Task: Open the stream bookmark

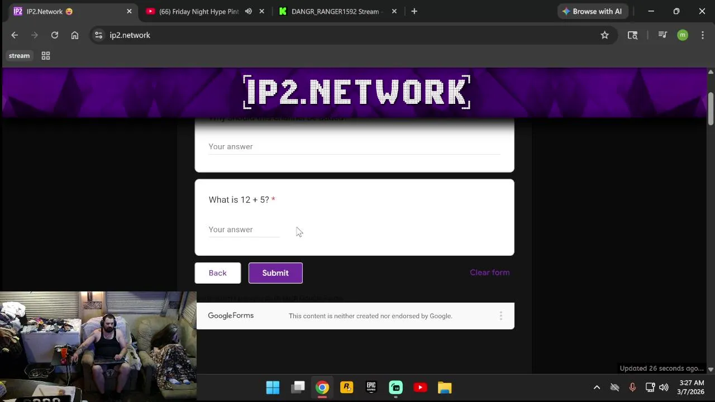Action: [x=19, y=56]
